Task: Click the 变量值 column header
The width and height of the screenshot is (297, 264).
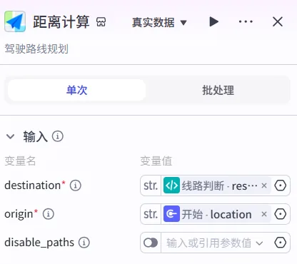Action: (156, 161)
